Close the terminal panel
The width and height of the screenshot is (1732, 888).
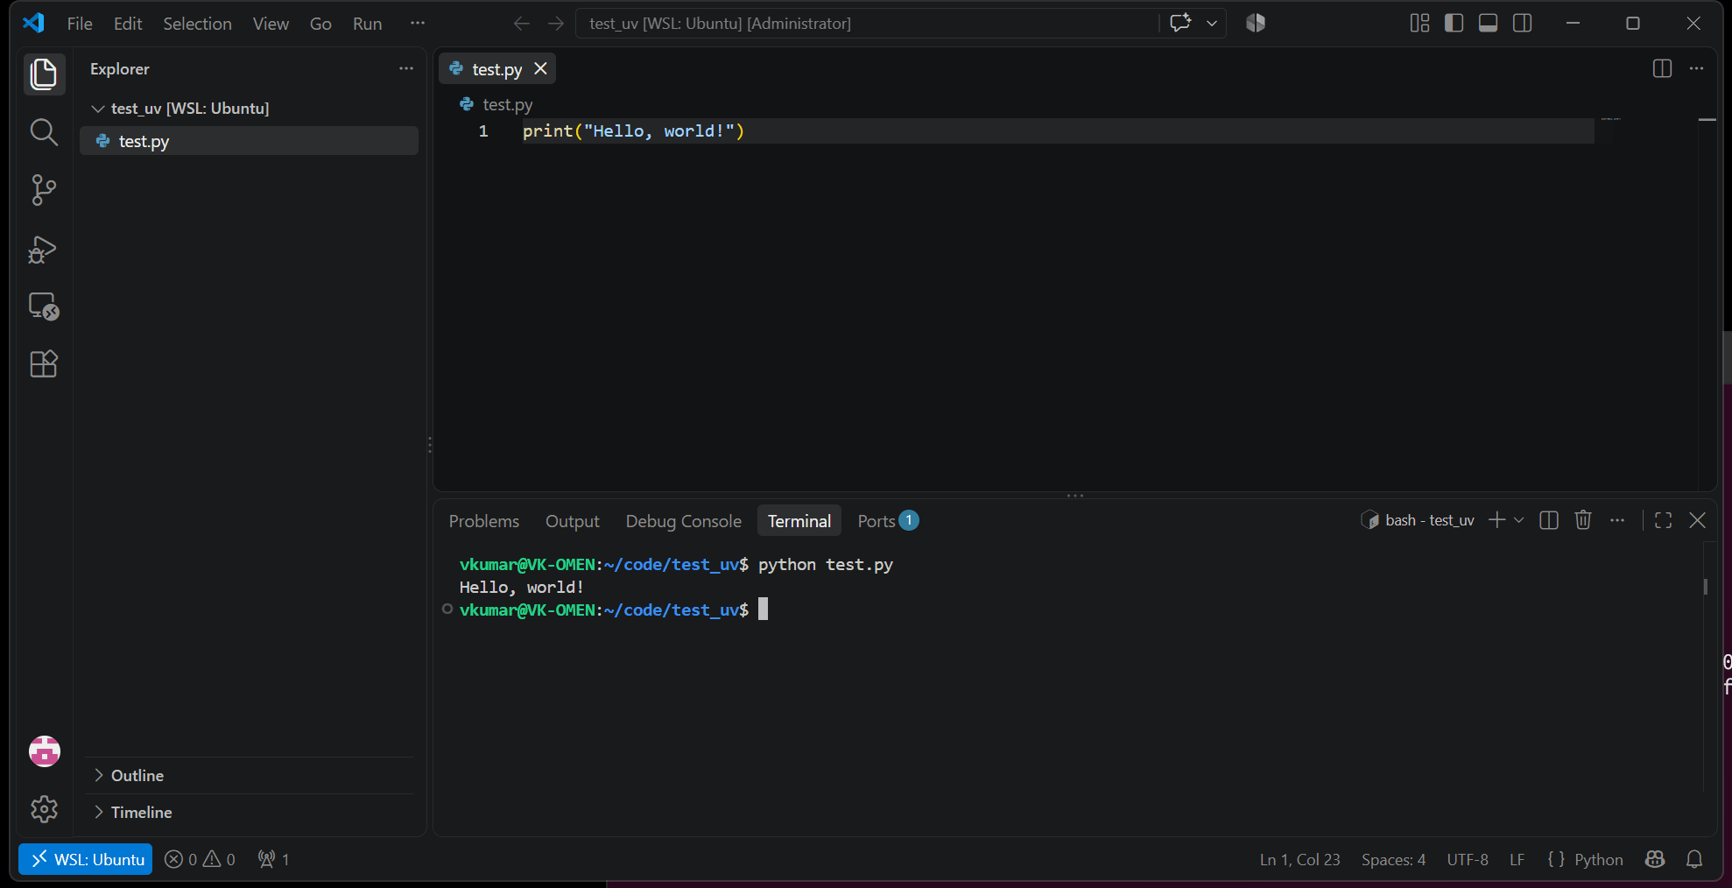click(x=1698, y=520)
